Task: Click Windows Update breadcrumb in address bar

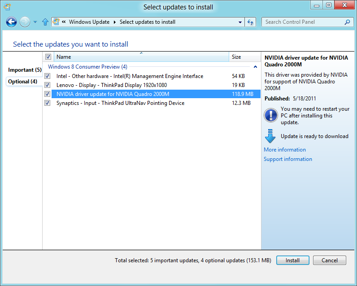Action: (x=89, y=22)
